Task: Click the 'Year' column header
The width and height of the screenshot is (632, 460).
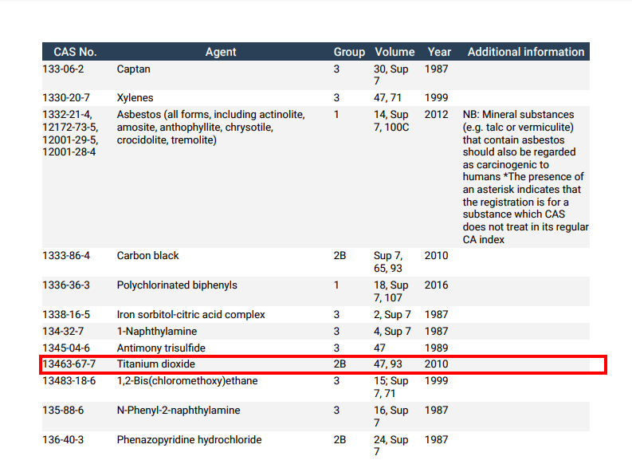Action: [439, 52]
